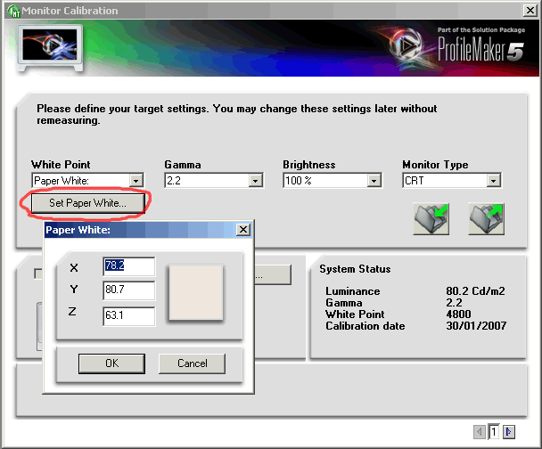Click the load settings folder icon
Viewport: 542px width, 449px height.
431,219
